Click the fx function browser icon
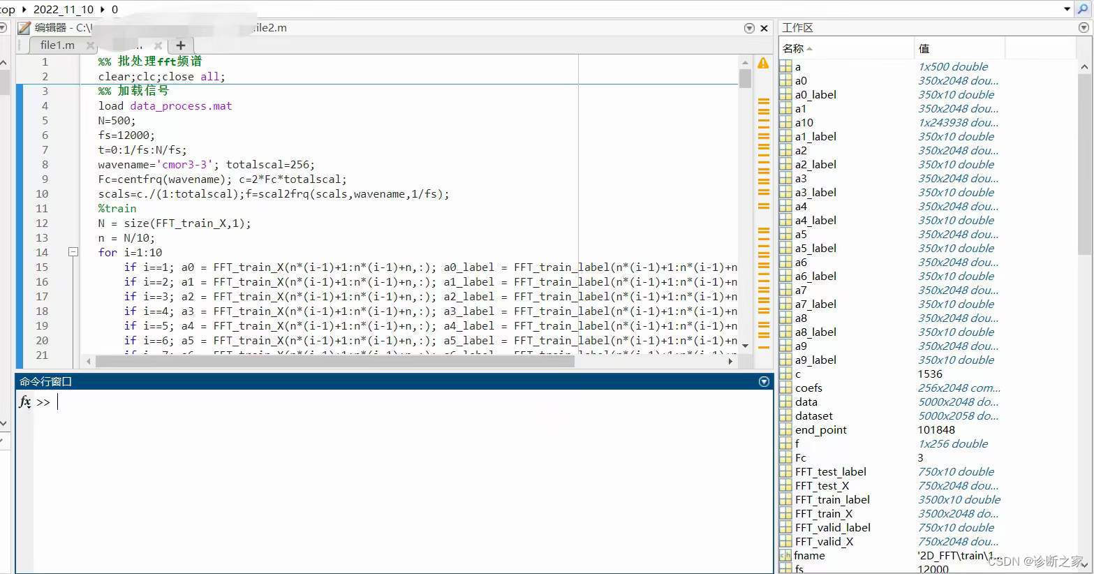Screen dimensions: 1094x574 24,402
